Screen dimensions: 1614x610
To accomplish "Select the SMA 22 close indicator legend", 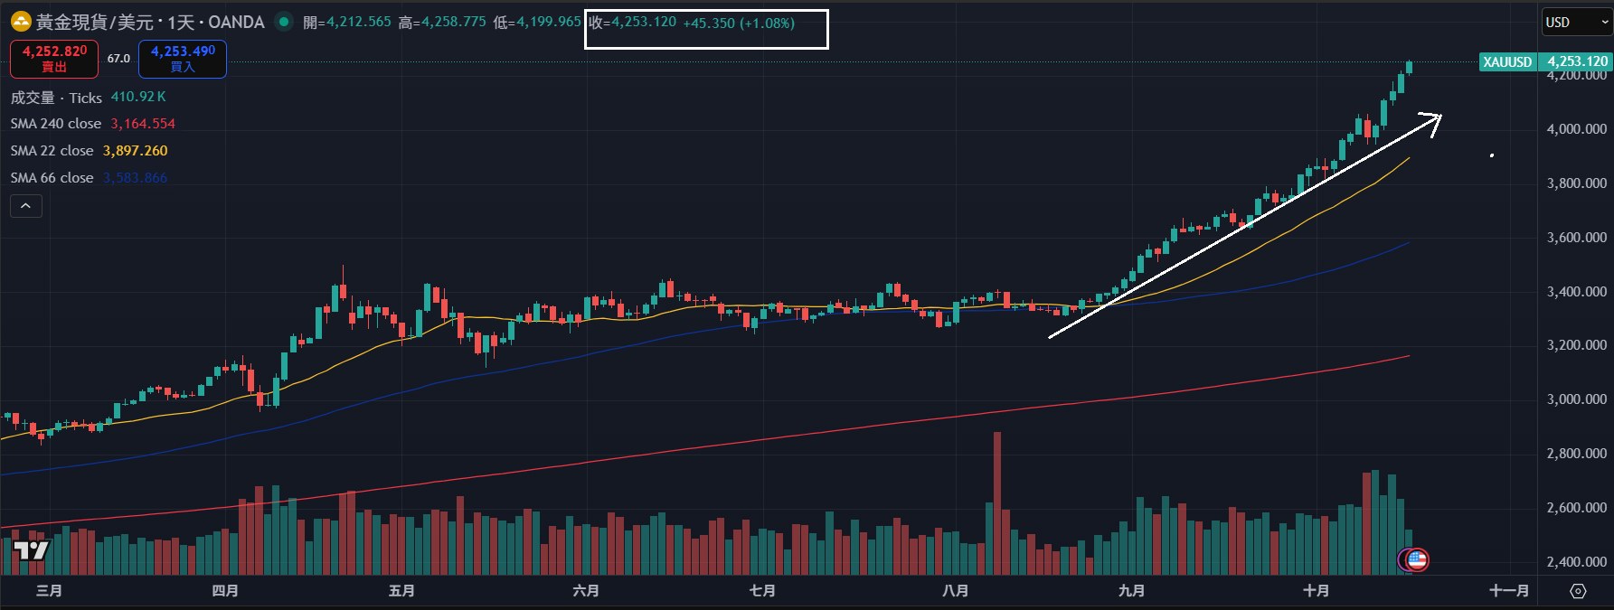I will coord(52,151).
